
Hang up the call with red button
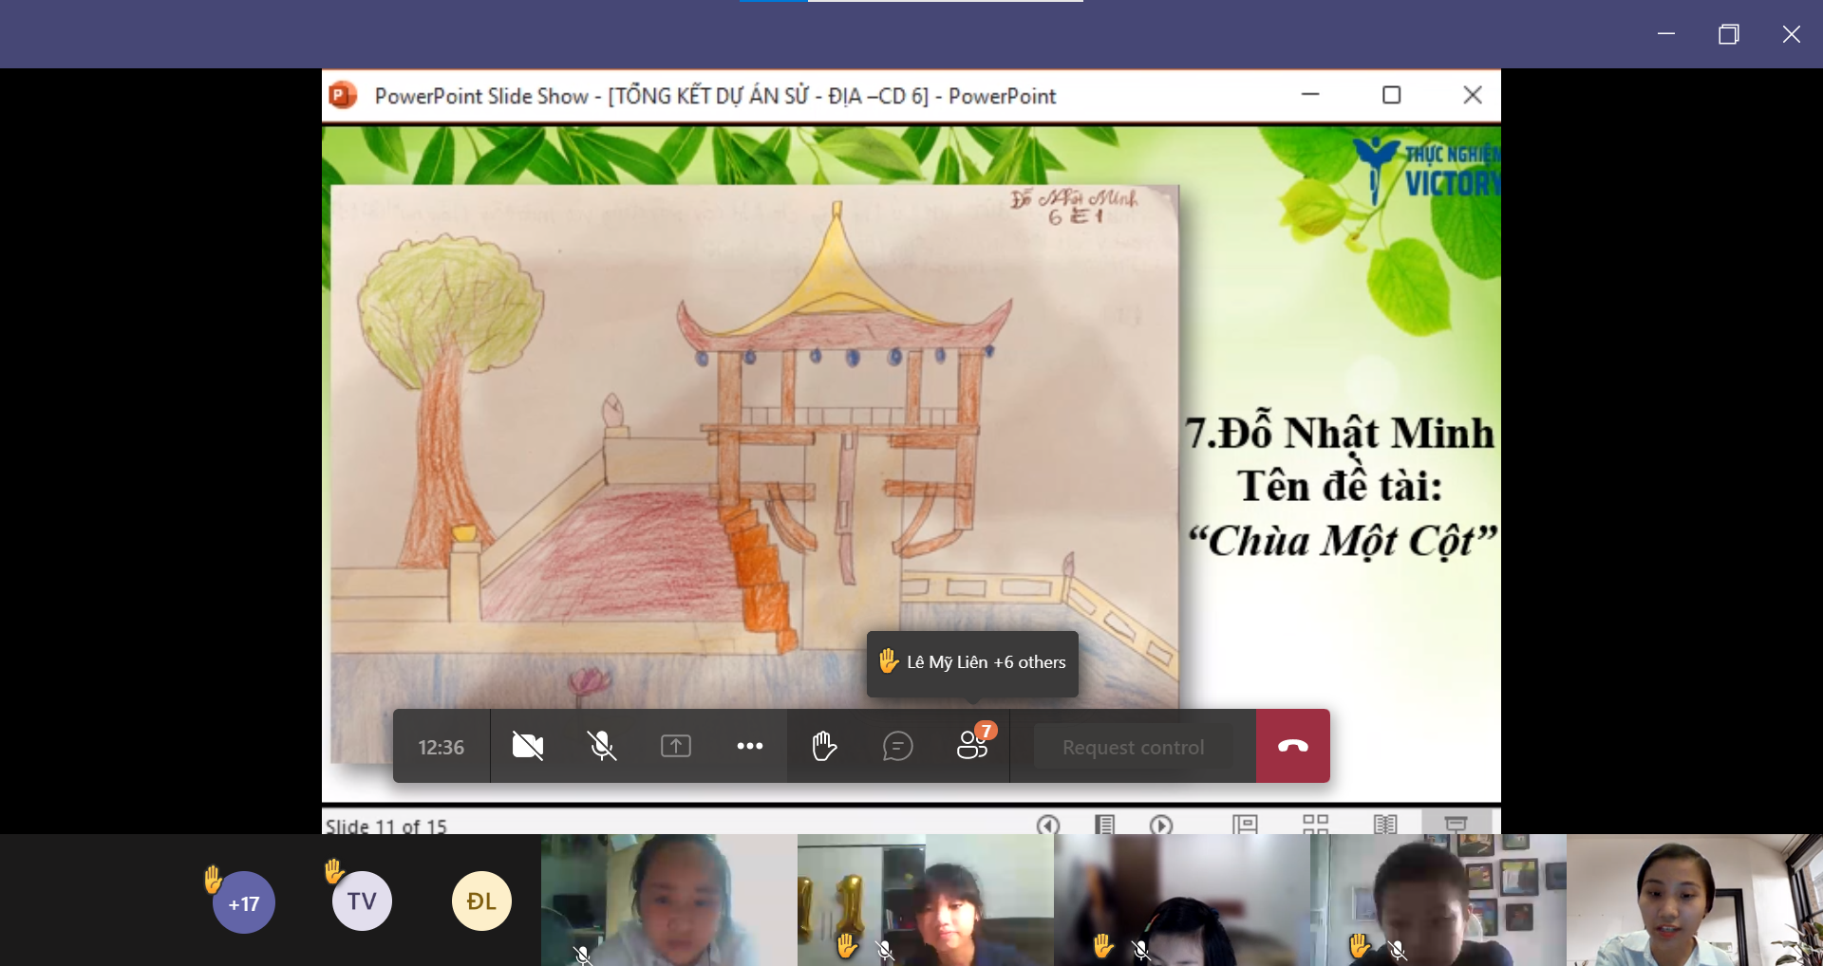[1292, 747]
